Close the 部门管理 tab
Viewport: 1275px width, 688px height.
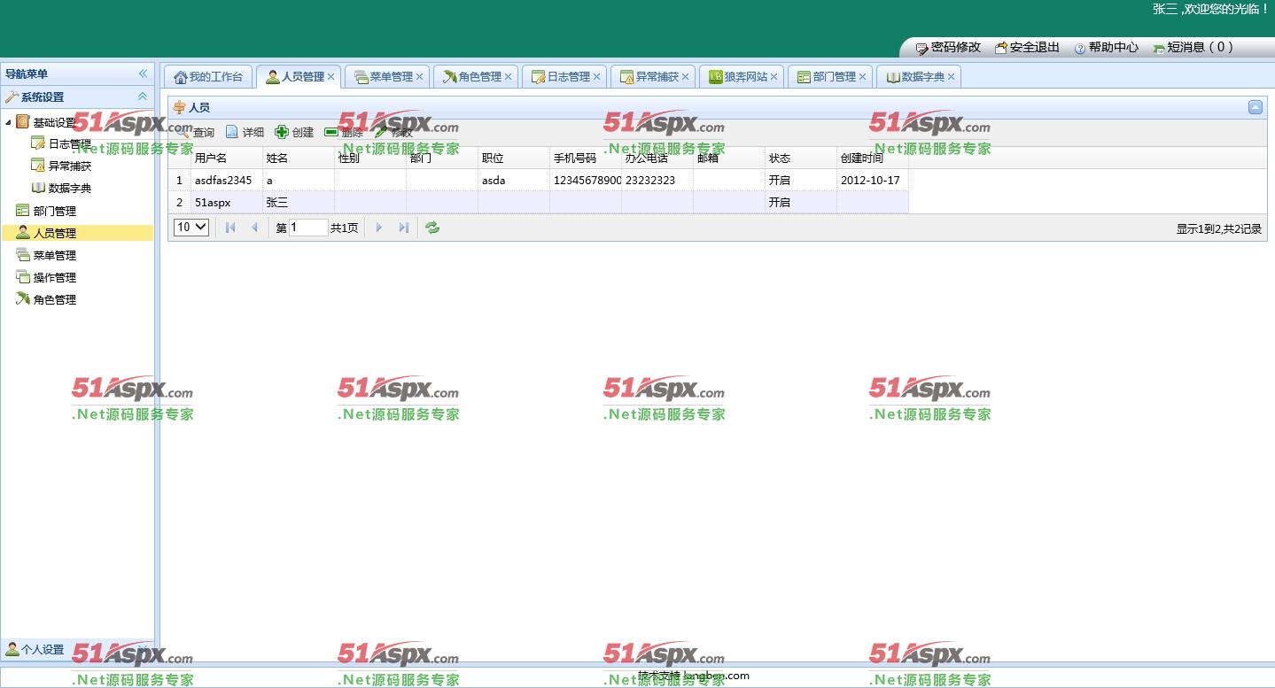863,77
